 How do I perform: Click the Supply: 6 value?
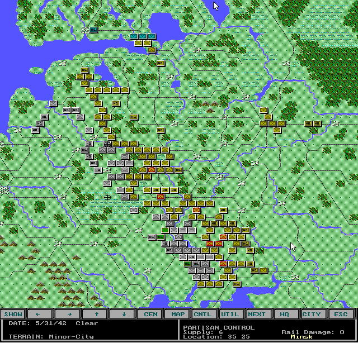[x=203, y=332]
